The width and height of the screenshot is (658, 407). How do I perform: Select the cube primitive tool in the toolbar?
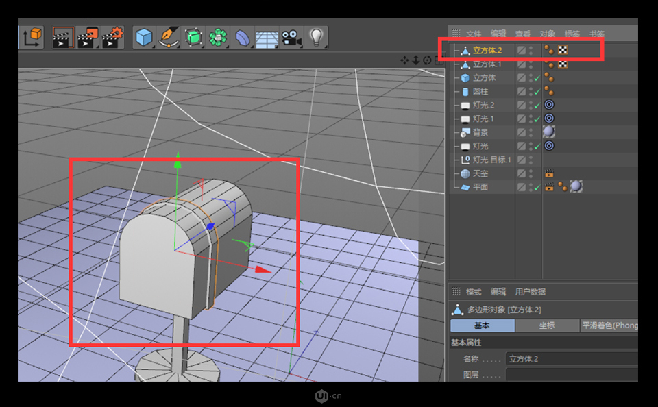coord(144,37)
